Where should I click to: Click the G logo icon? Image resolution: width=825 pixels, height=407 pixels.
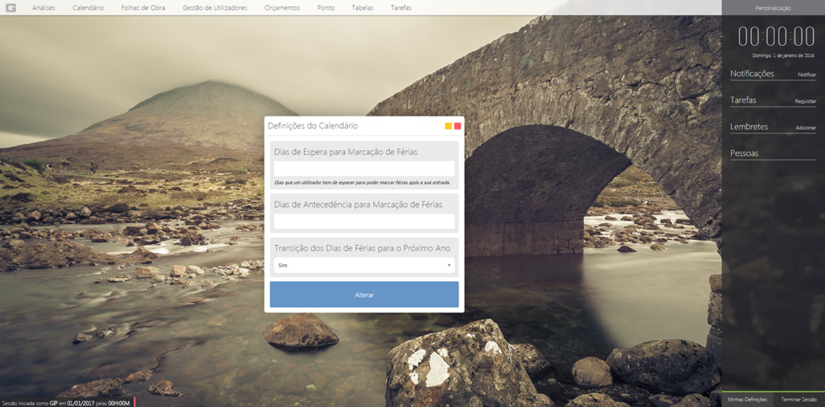click(11, 8)
